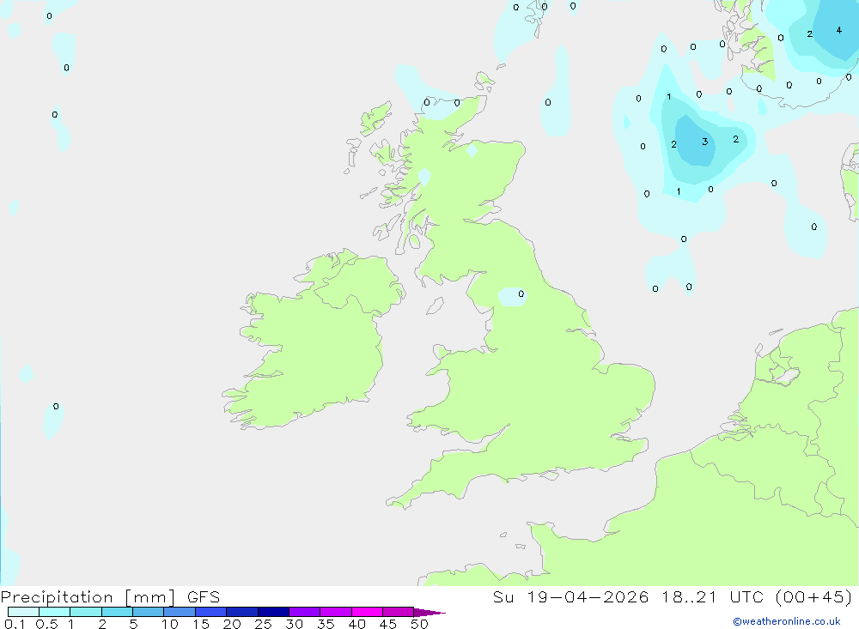Select the magenta 40–45 mm legend swatch
859x629 pixels.
click(x=367, y=612)
